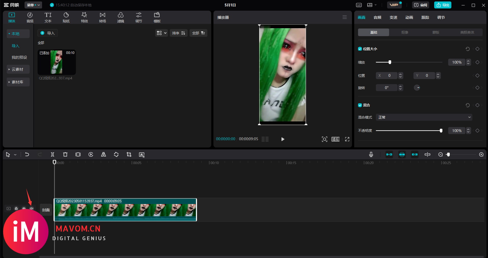488x258 pixels.
Task: Click the split clip tool
Action: click(52, 154)
